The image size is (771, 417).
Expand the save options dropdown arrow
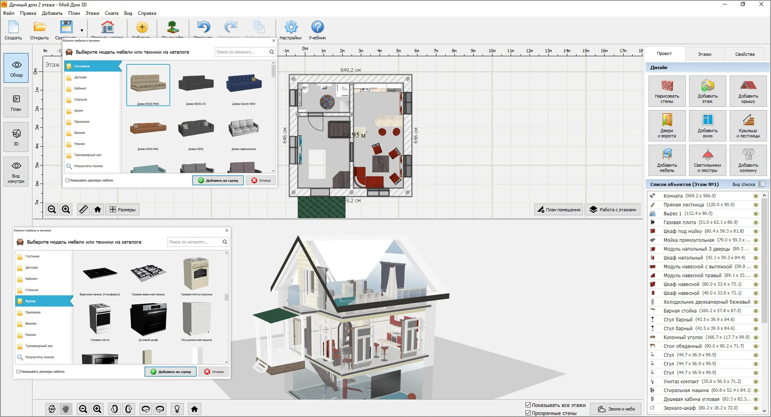[x=82, y=31]
